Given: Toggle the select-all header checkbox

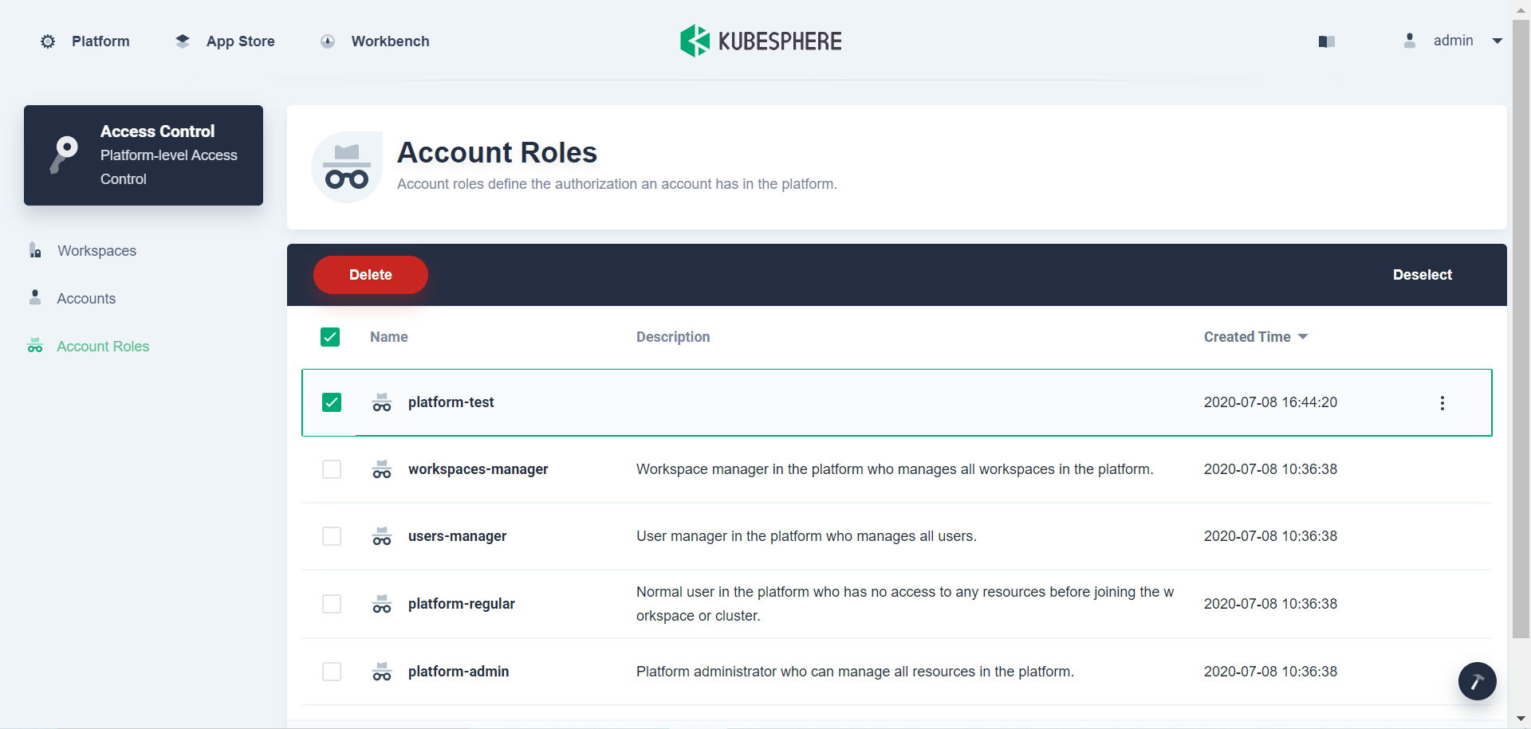Looking at the screenshot, I should [x=329, y=336].
